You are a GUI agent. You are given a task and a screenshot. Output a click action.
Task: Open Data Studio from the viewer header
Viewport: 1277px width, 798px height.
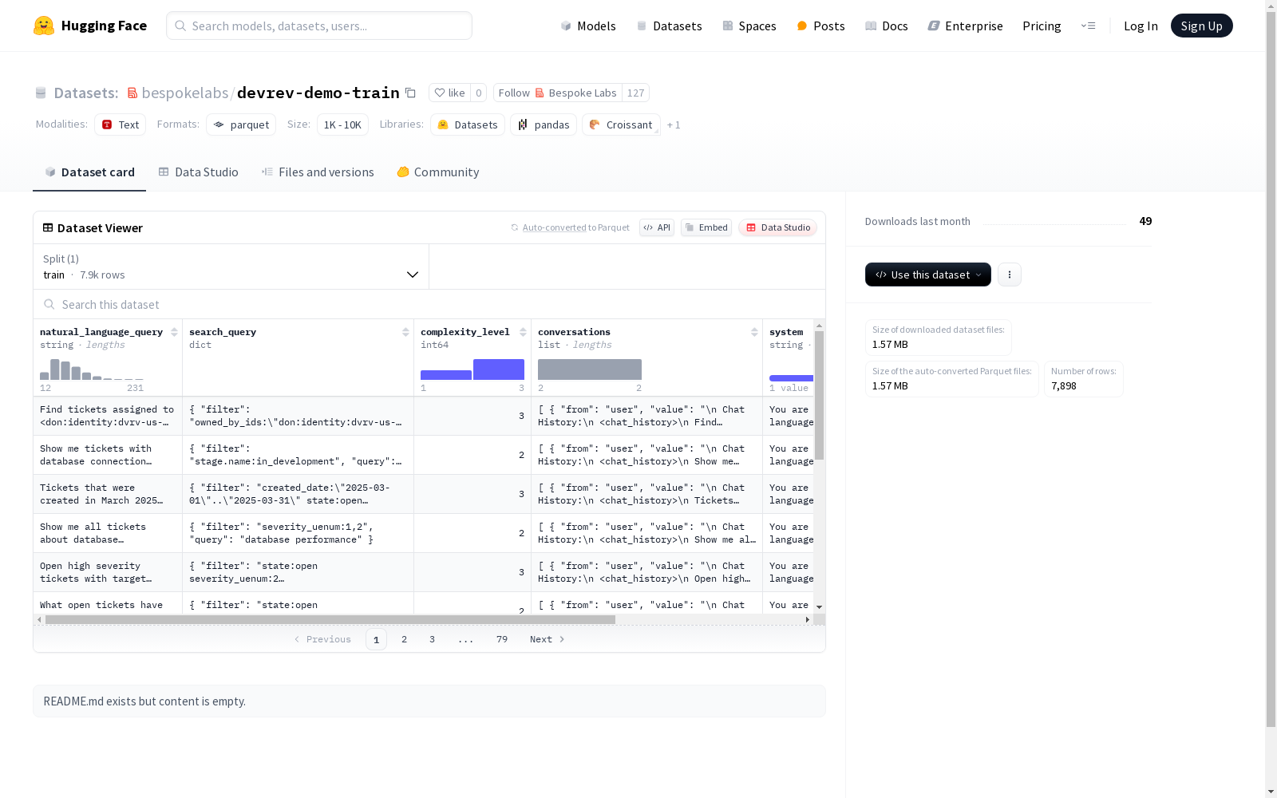(x=778, y=227)
